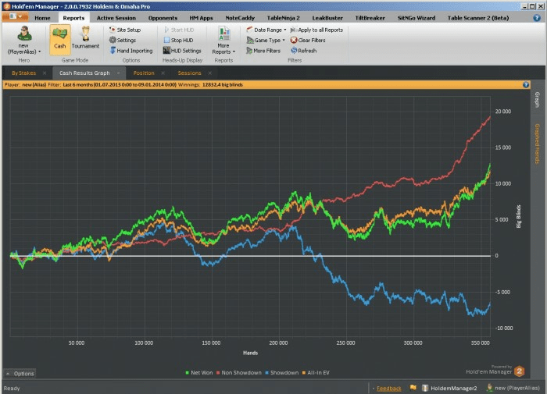This screenshot has width=547, height=394.
Task: Open More Filters
Action: coord(263,51)
